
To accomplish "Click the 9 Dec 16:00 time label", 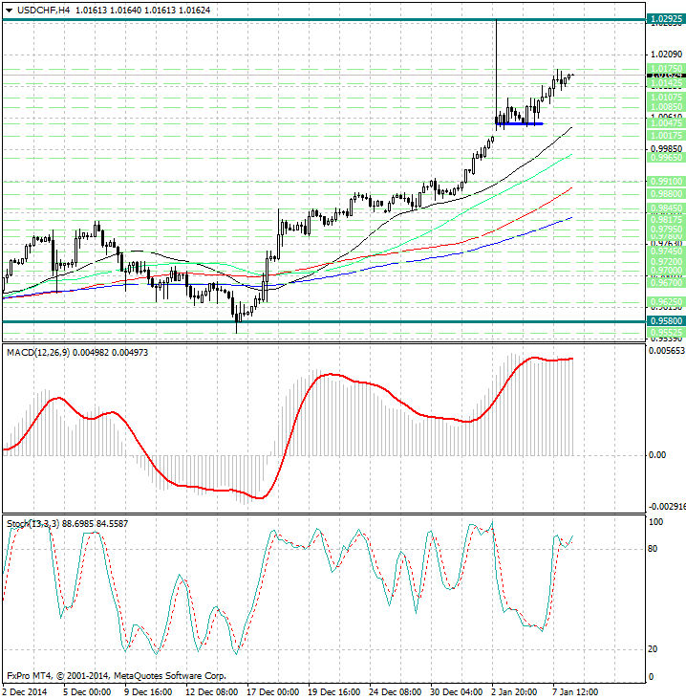I will point(148,692).
